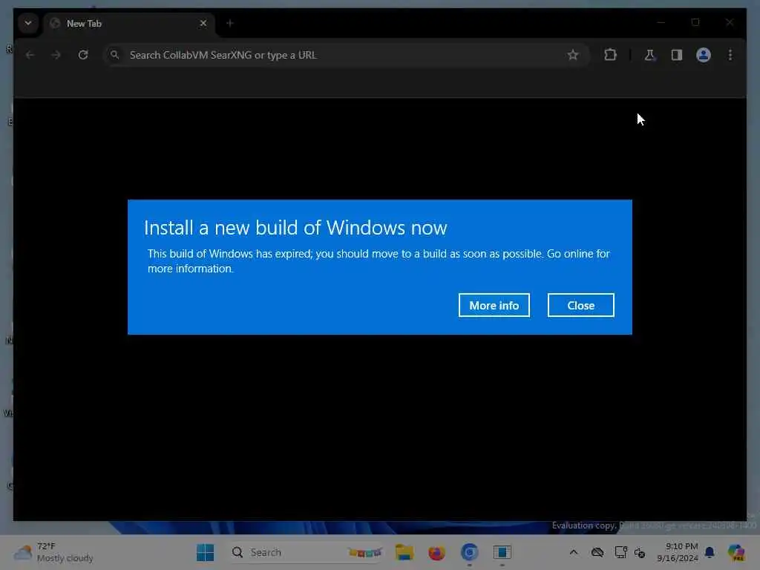Open the clock showing 9:10 PM
The width and height of the screenshot is (760, 570).
(x=677, y=552)
